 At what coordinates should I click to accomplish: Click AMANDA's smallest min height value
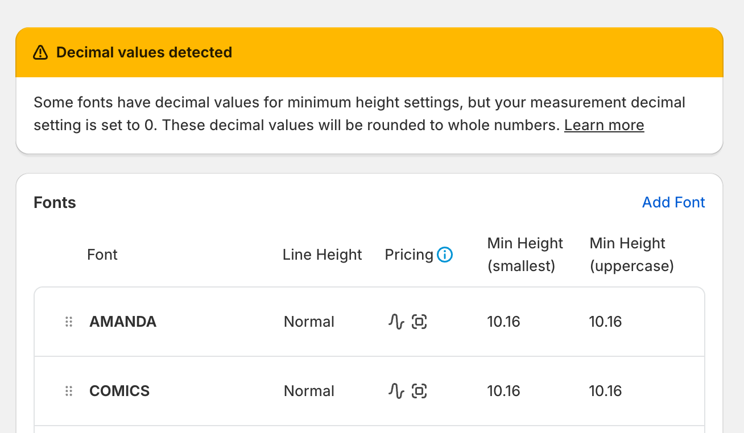tap(503, 322)
